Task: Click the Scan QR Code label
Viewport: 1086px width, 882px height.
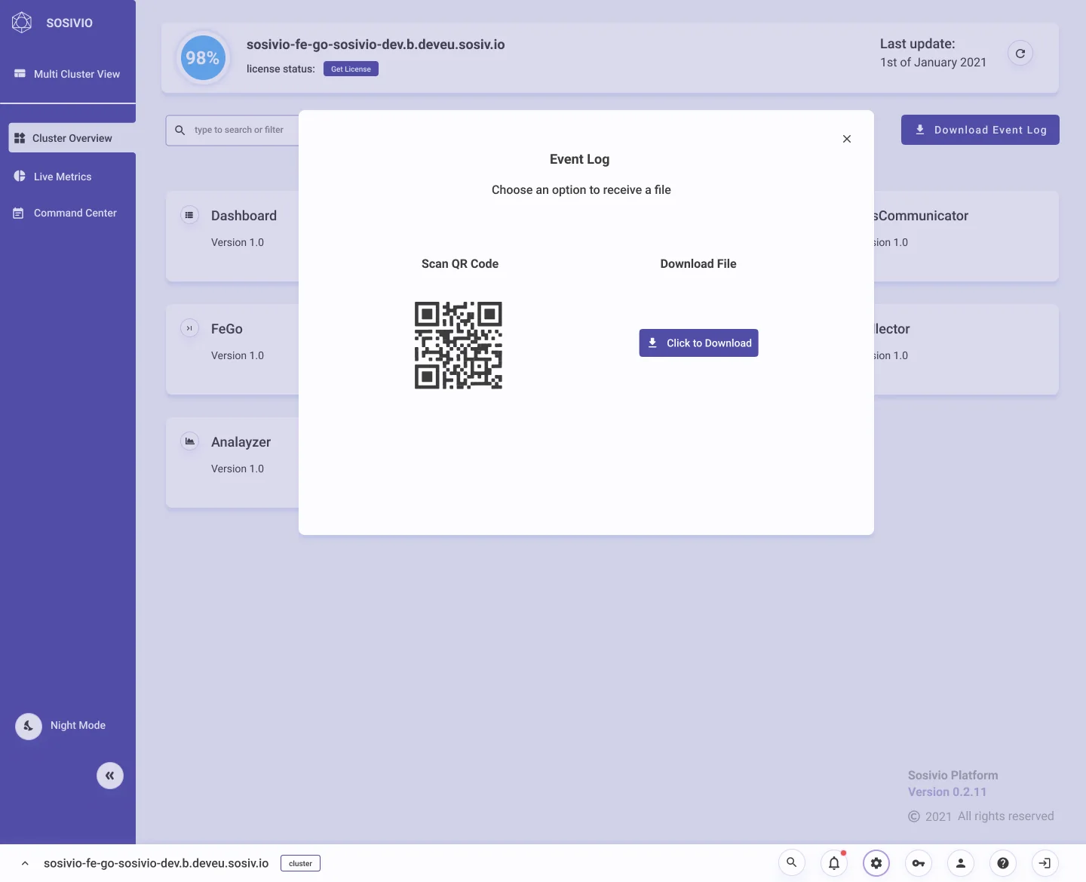Action: pyautogui.click(x=460, y=264)
